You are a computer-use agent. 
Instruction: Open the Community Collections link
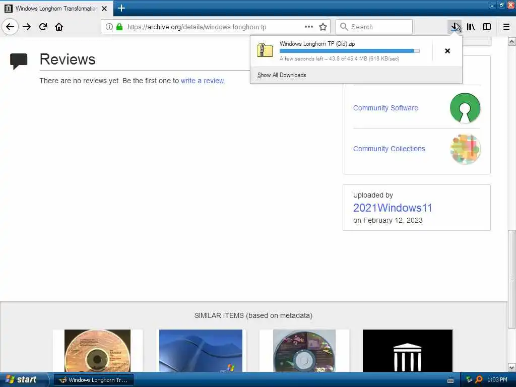(389, 149)
